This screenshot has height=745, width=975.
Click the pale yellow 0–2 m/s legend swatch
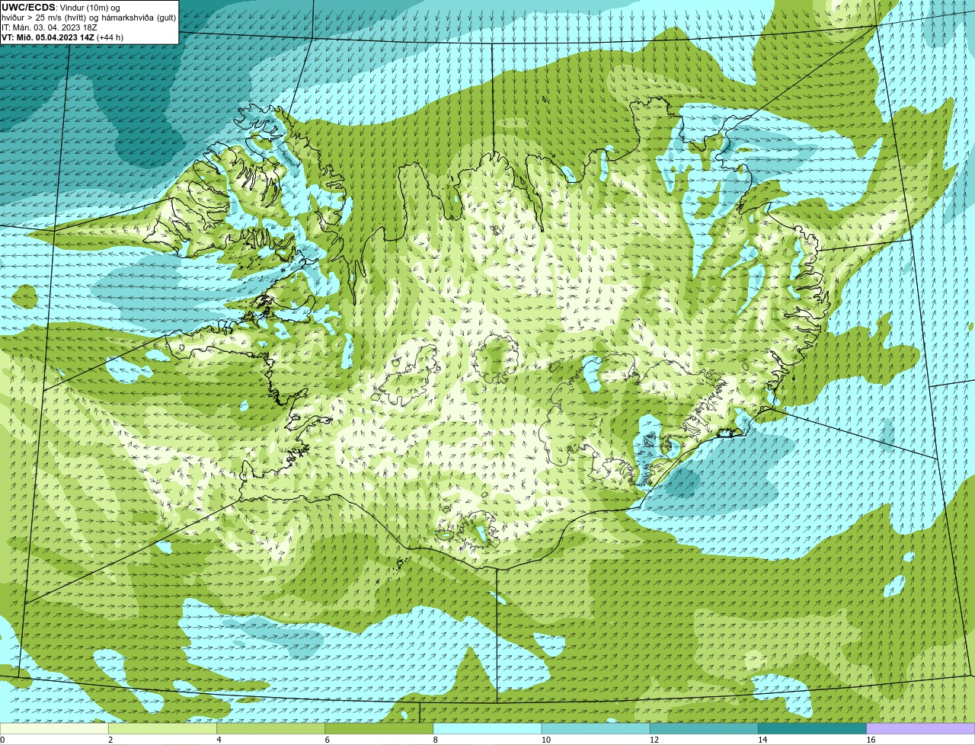click(x=54, y=729)
